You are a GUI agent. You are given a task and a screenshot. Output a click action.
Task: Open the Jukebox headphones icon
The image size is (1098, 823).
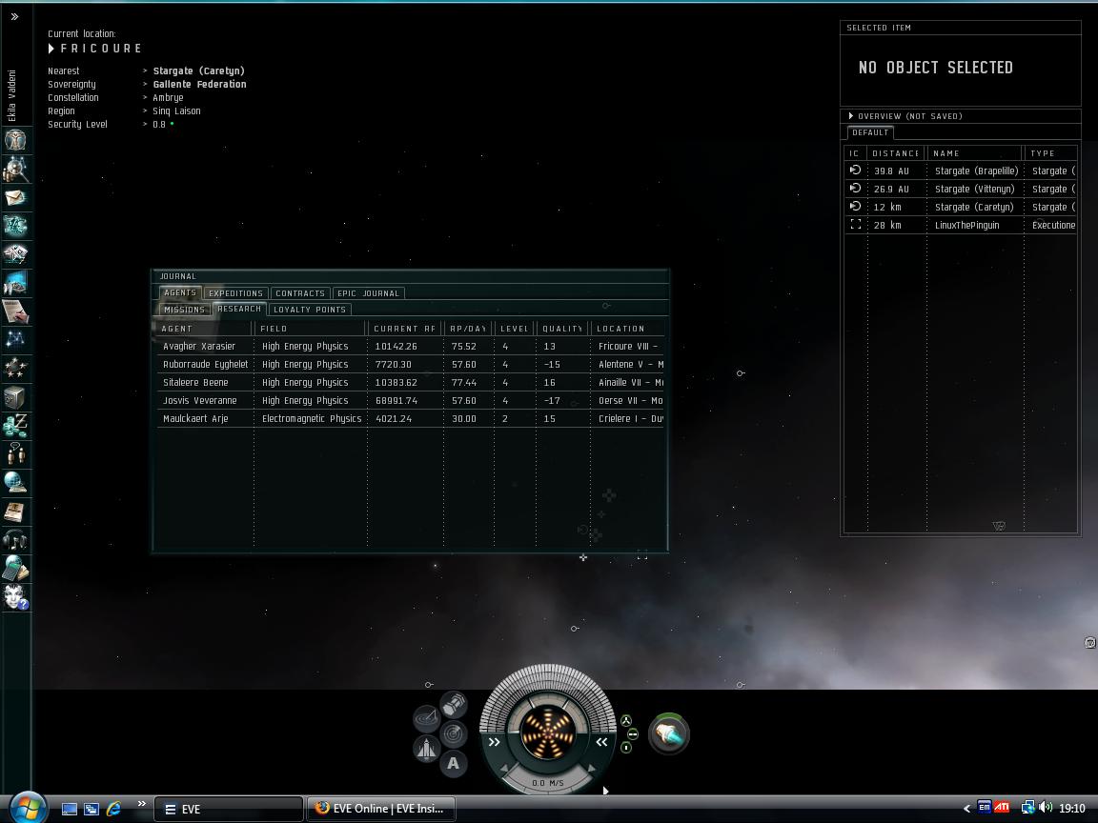click(x=14, y=539)
